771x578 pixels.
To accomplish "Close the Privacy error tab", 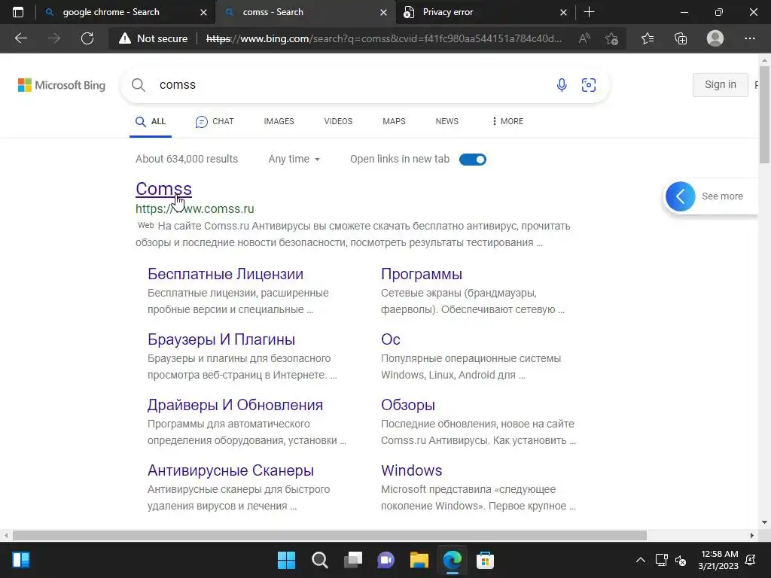I will tap(563, 12).
